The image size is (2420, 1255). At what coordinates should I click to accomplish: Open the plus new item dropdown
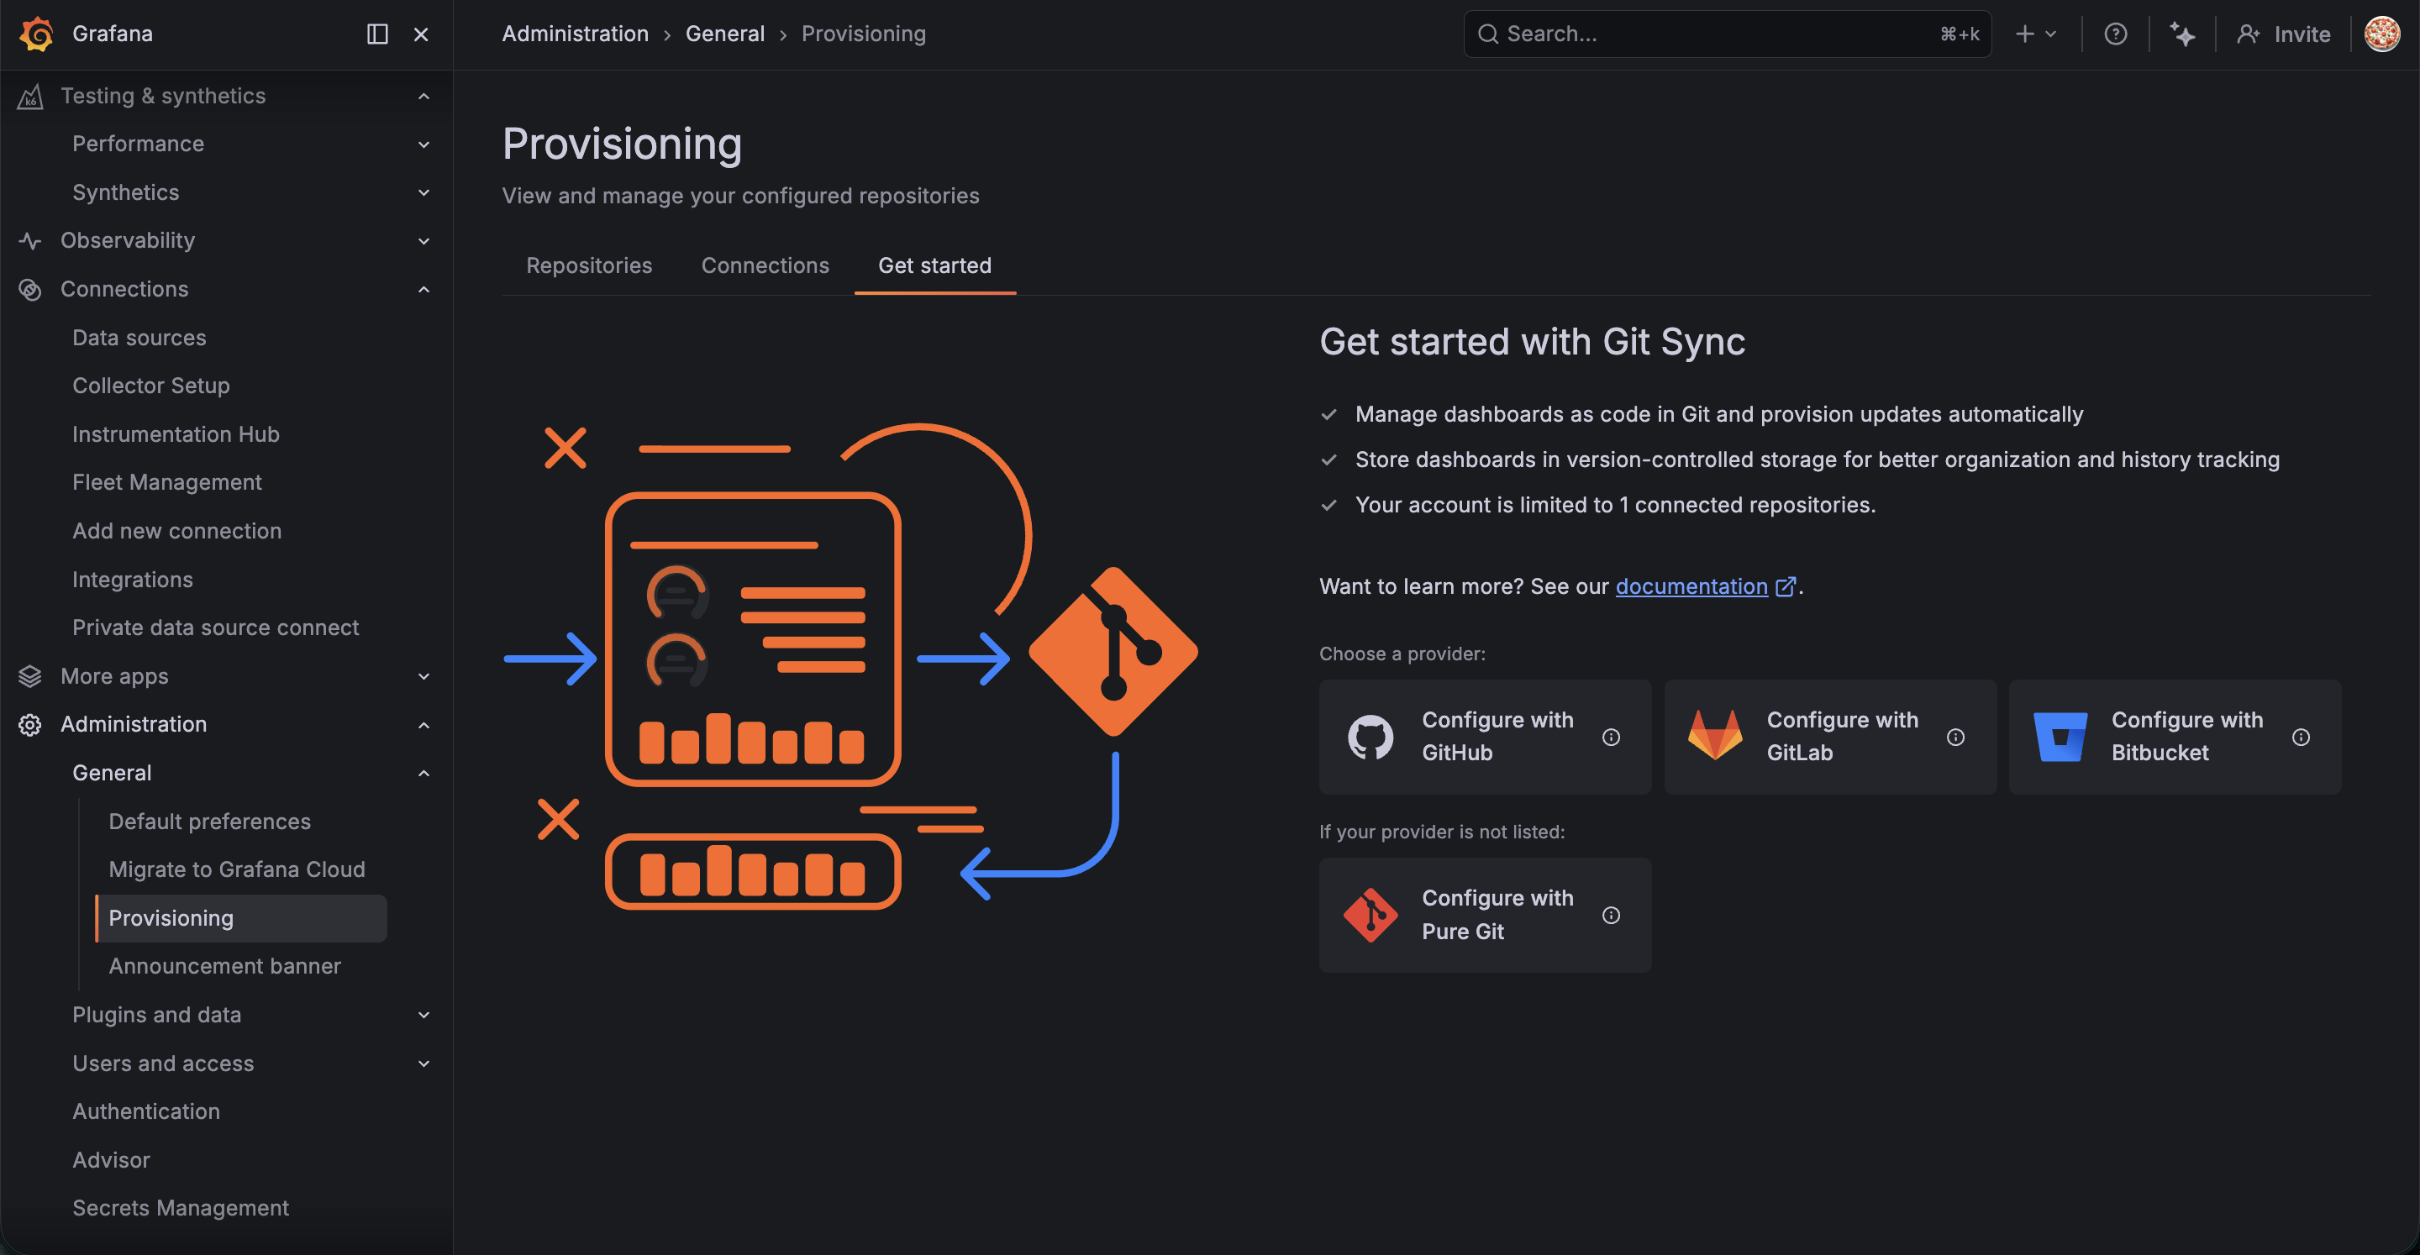tap(2035, 34)
